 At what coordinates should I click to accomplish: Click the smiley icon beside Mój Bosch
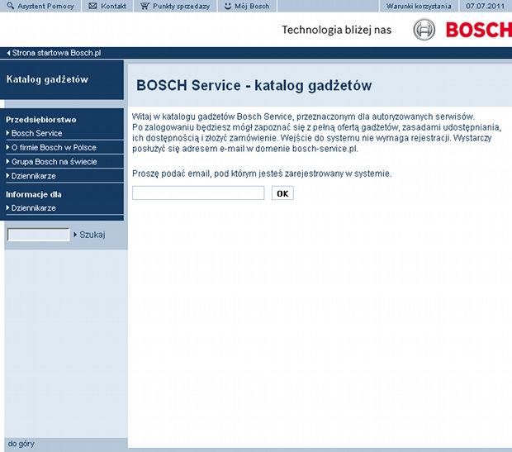[228, 6]
